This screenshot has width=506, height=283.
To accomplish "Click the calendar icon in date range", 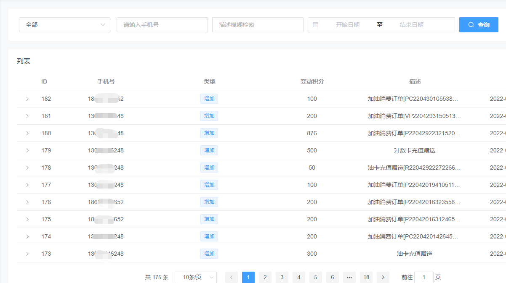I will [x=315, y=25].
